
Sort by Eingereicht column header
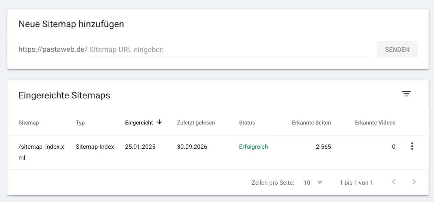point(139,123)
